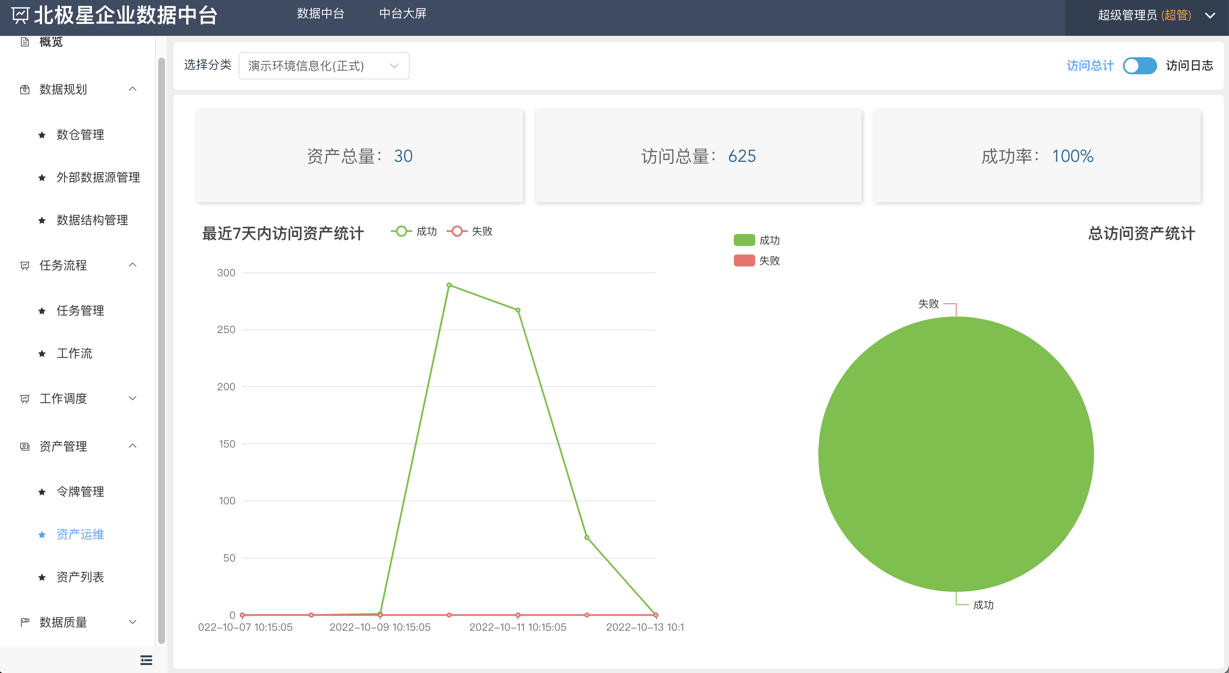Open the 数据中台 top tab
The width and height of the screenshot is (1229, 673).
point(321,14)
